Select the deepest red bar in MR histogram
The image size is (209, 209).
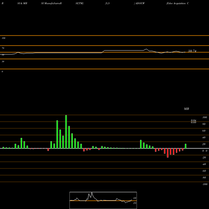point(168,153)
